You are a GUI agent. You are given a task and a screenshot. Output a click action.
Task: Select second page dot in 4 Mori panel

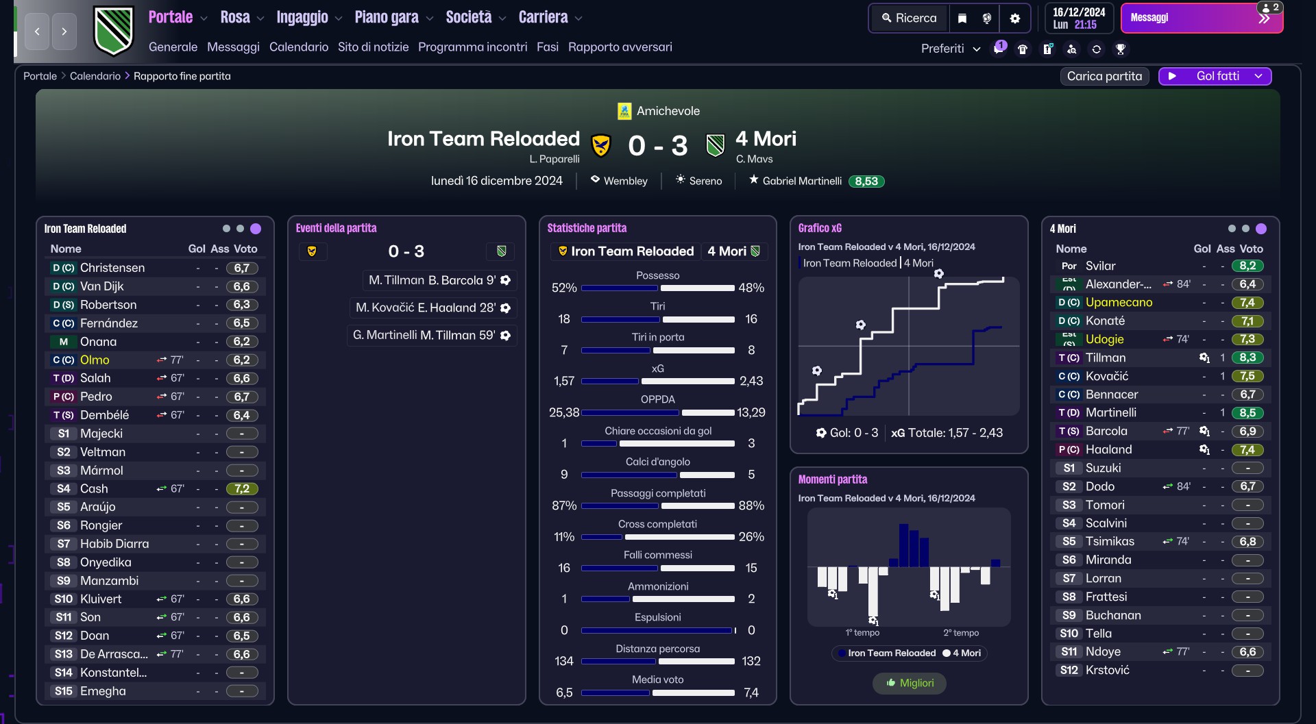pyautogui.click(x=1245, y=229)
